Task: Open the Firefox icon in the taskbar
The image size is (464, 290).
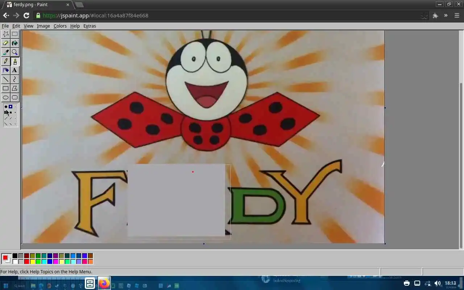Action: 104,283
